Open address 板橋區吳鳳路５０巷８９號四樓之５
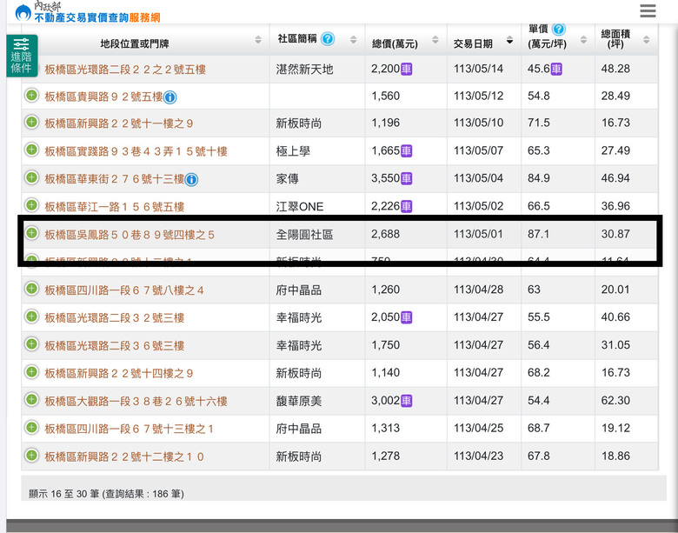The image size is (678, 533). [130, 235]
